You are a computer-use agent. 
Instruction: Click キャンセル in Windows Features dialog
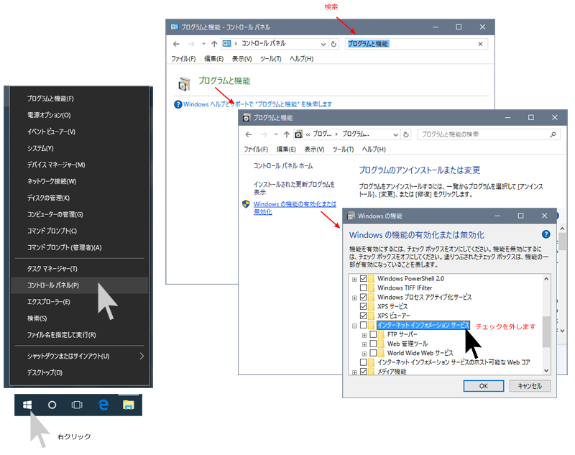(x=530, y=386)
